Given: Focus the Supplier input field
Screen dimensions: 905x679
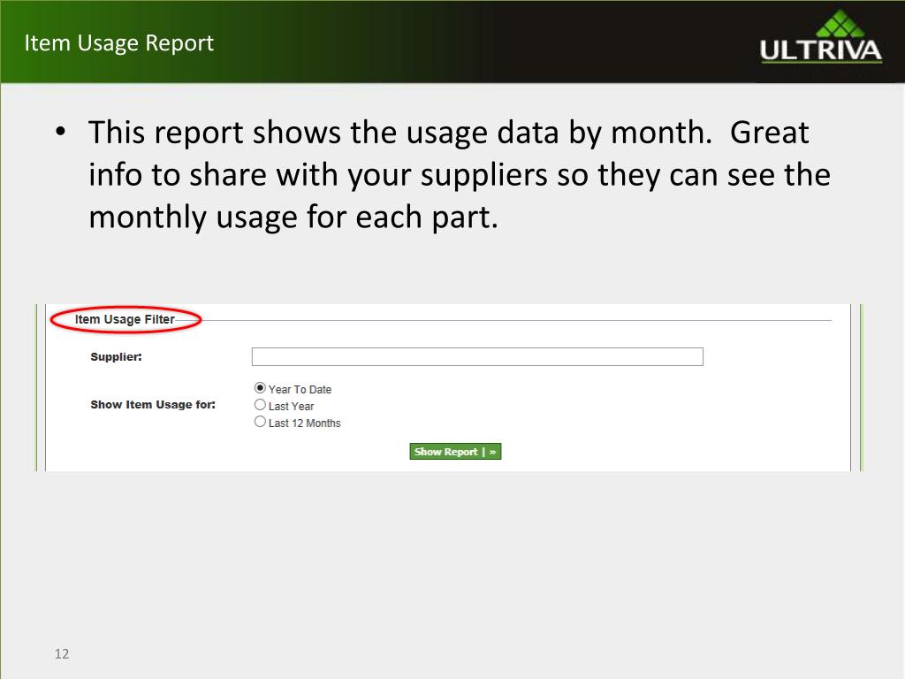Looking at the screenshot, I should tap(477, 357).
